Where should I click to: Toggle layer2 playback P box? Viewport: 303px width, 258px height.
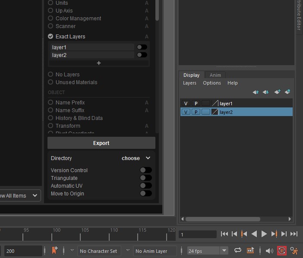[x=196, y=112]
